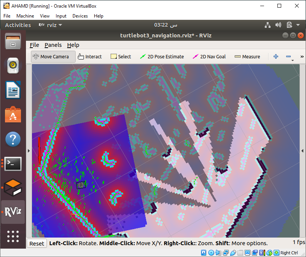The image size is (306, 257).
Task: Click the volume speaker icon in top bar
Action: [278, 25]
